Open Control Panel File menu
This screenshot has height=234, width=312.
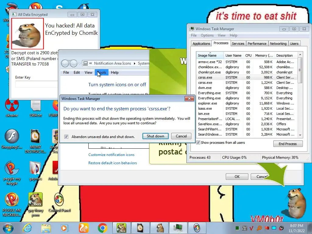(66, 73)
